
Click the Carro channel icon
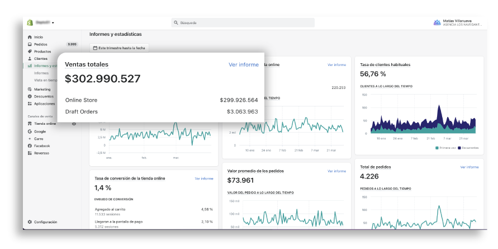[x=30, y=139]
